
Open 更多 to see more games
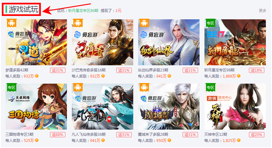tap(262, 10)
